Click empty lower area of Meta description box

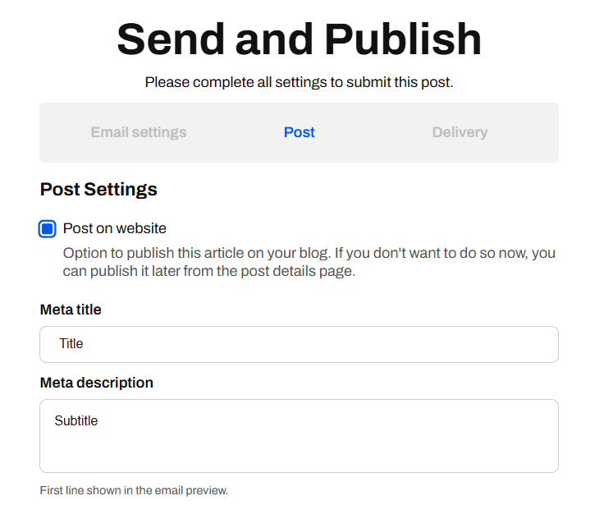pyautogui.click(x=299, y=453)
